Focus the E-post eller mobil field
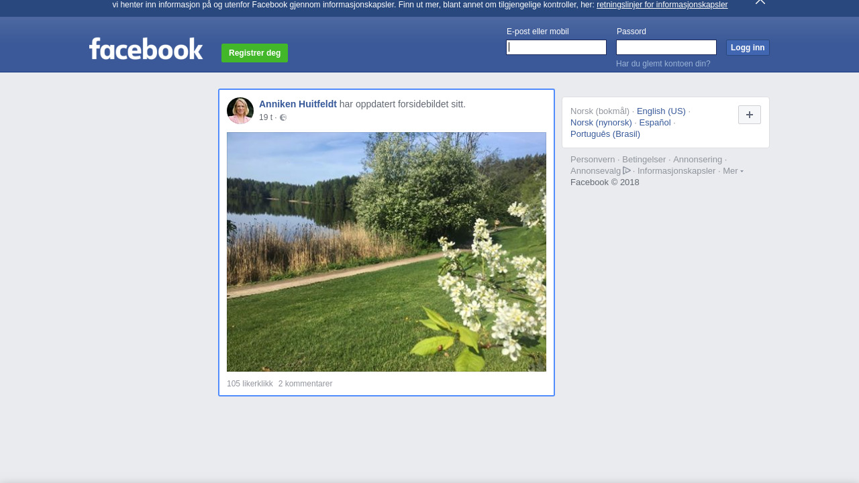 [556, 48]
